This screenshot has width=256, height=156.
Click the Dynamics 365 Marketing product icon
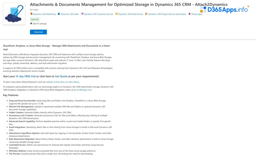click(31, 14)
